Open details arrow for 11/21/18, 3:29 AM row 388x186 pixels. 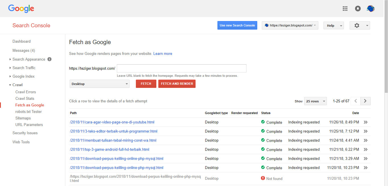point(366,159)
